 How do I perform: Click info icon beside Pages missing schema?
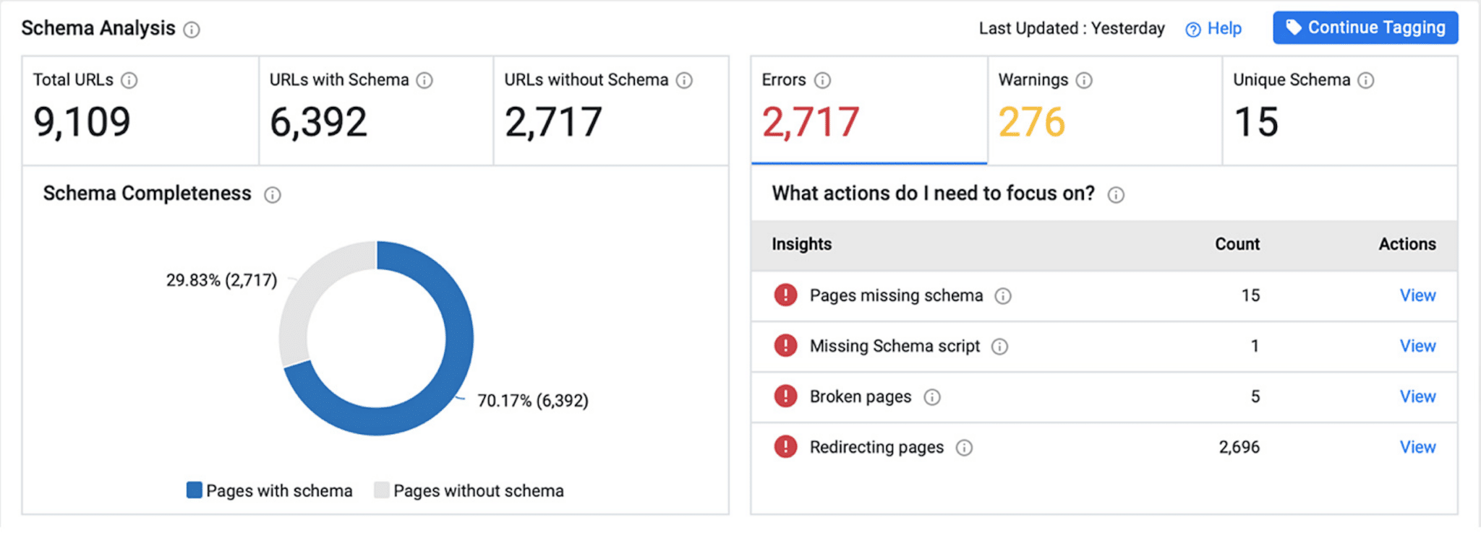tap(1003, 296)
